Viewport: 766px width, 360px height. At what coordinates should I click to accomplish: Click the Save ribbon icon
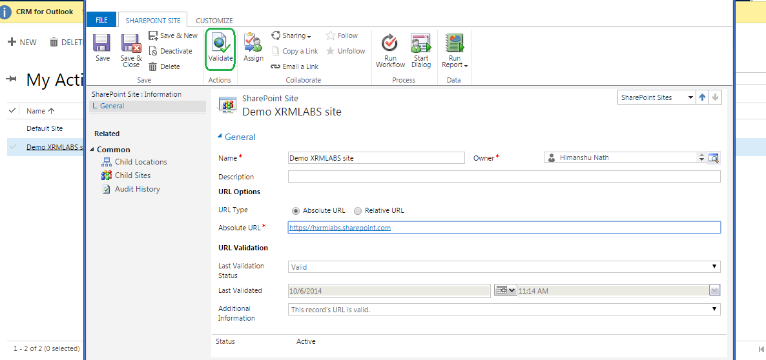click(103, 48)
